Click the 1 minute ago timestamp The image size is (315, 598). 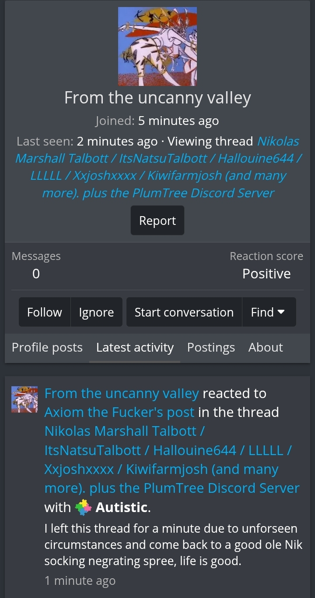click(x=80, y=581)
